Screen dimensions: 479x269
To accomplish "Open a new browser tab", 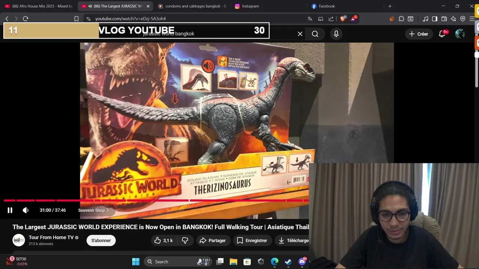I will tap(390, 6).
